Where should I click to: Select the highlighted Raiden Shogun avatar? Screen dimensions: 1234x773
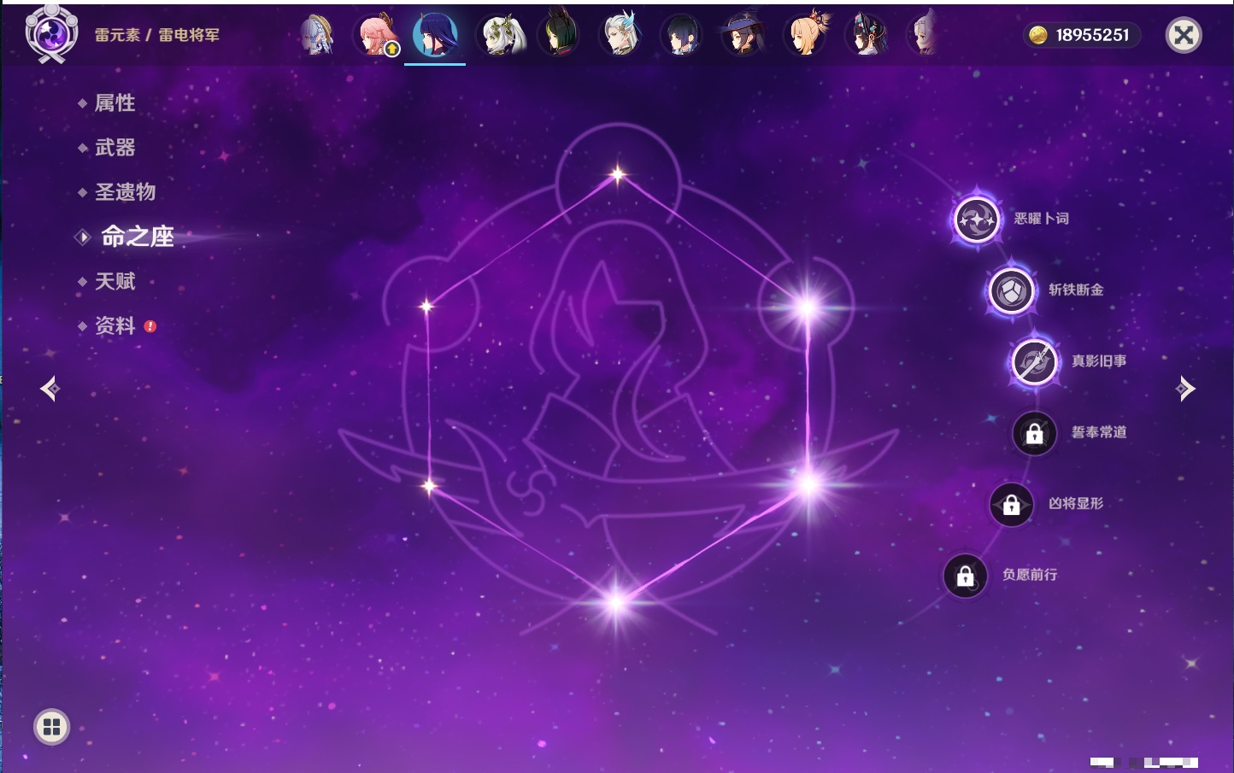[x=435, y=35]
